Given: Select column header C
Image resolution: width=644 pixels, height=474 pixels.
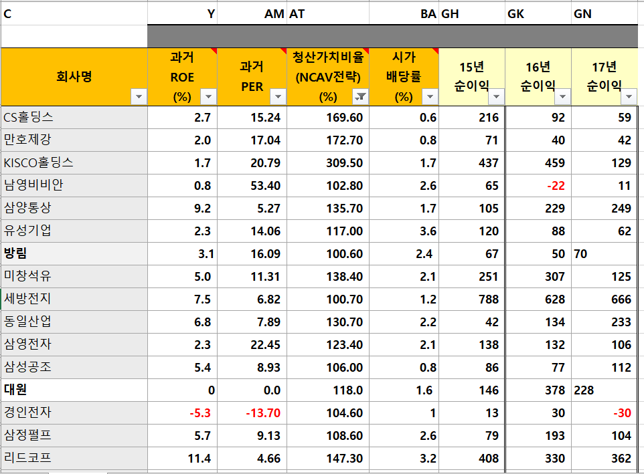Looking at the screenshot, I should 74,14.
